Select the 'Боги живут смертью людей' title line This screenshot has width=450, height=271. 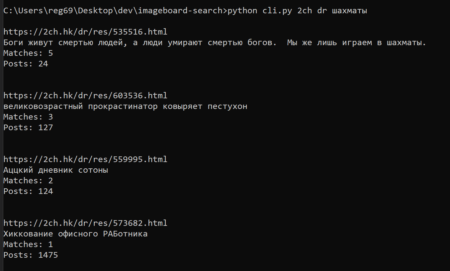(x=215, y=43)
